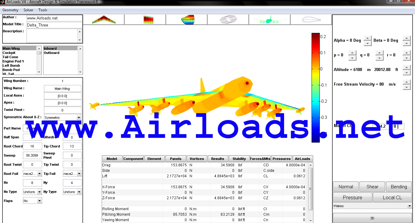The image size is (415, 223).
Task: Open the Flaps dropdown
Action: [39, 201]
